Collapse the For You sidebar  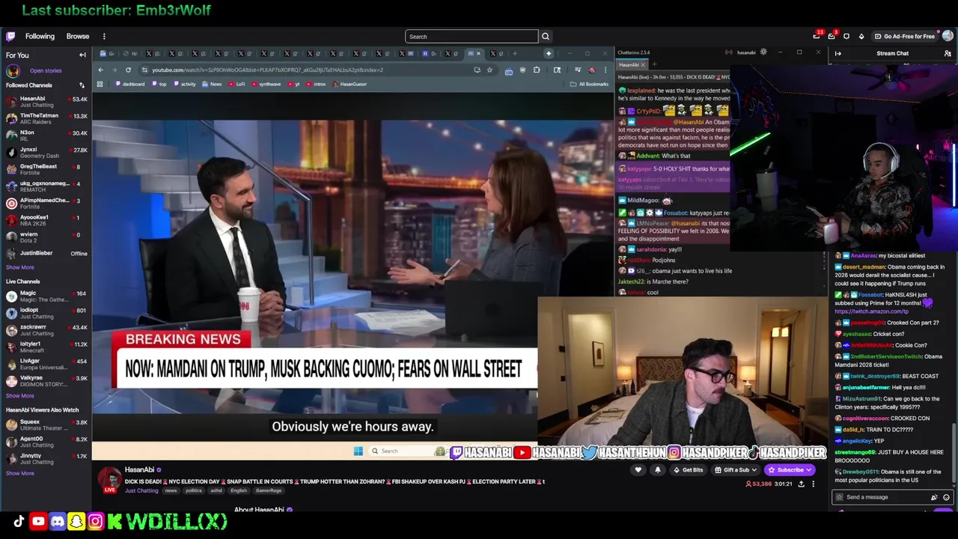tap(82, 55)
